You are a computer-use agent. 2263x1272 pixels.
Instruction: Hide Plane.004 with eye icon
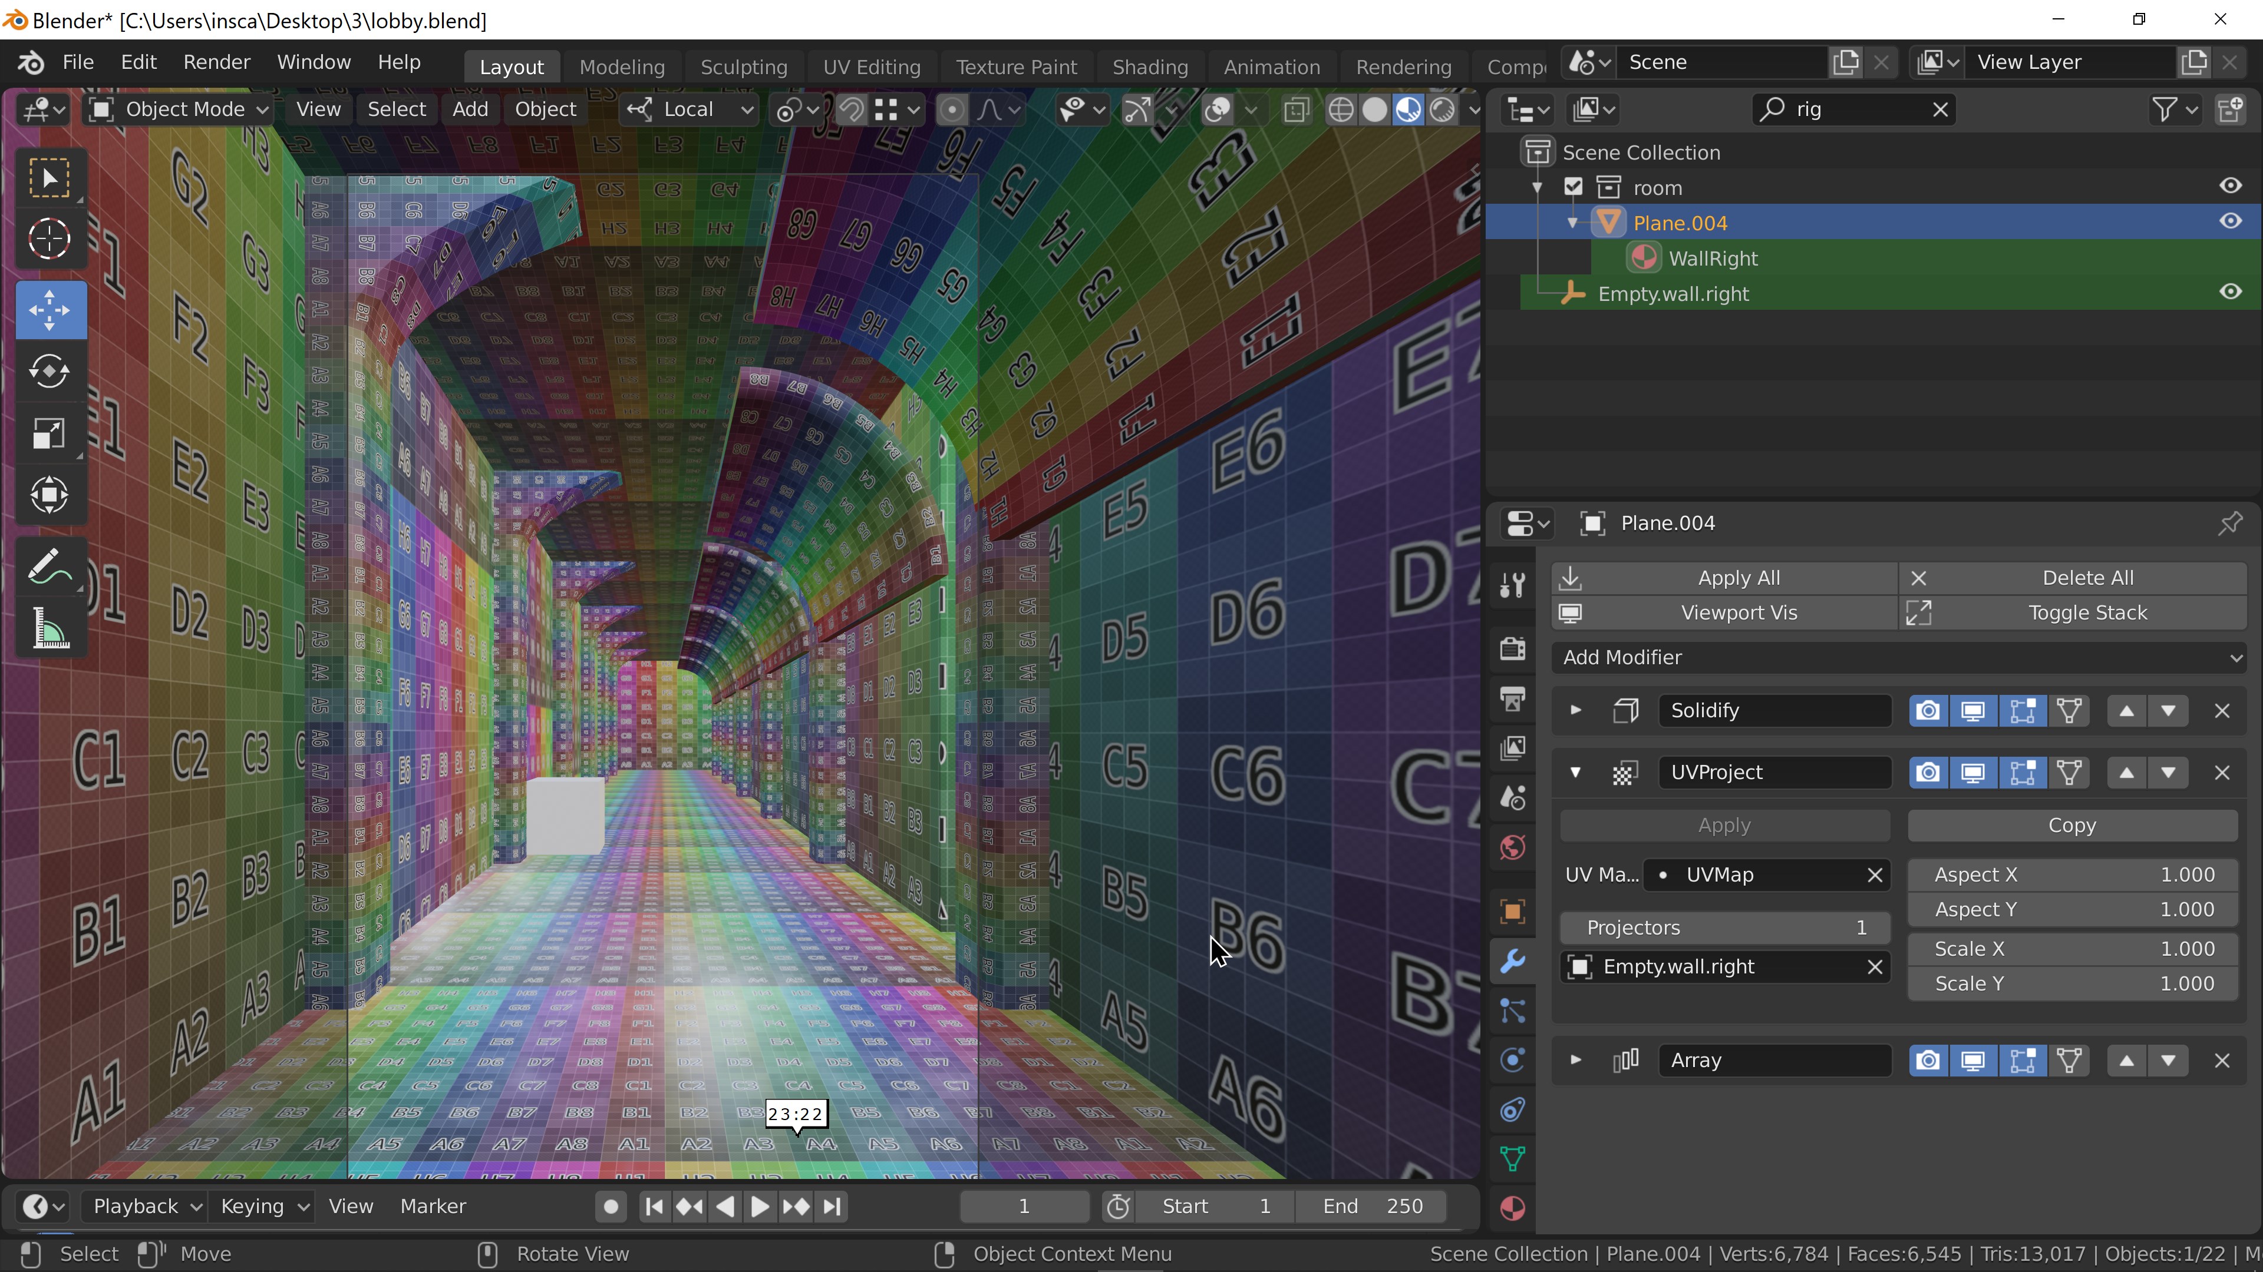[x=2229, y=222]
